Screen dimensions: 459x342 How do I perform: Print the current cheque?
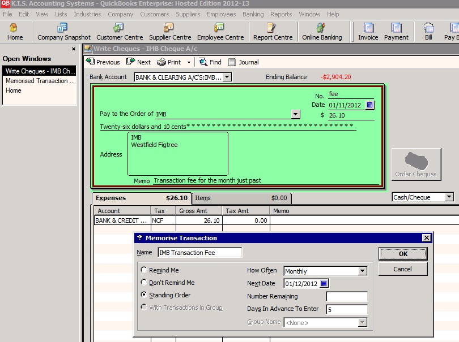pos(169,62)
